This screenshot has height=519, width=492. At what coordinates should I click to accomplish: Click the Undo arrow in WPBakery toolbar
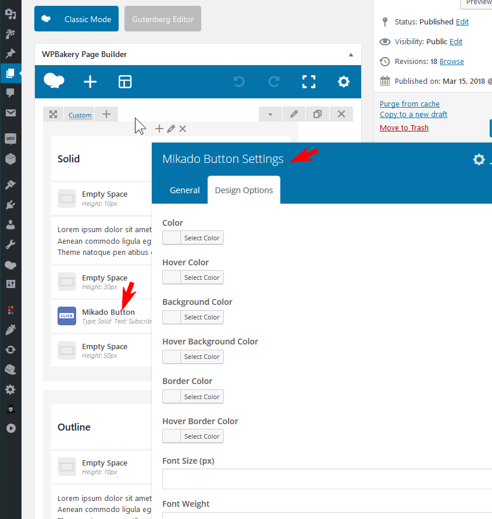[x=239, y=81]
